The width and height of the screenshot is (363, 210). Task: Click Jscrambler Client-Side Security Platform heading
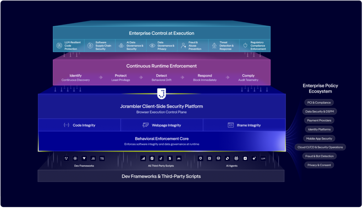(x=161, y=106)
